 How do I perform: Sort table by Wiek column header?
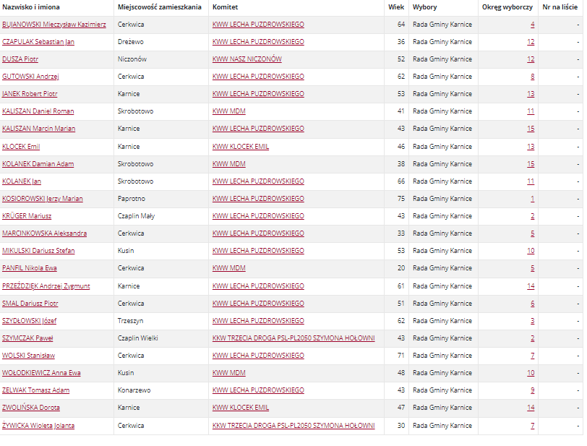[396, 7]
